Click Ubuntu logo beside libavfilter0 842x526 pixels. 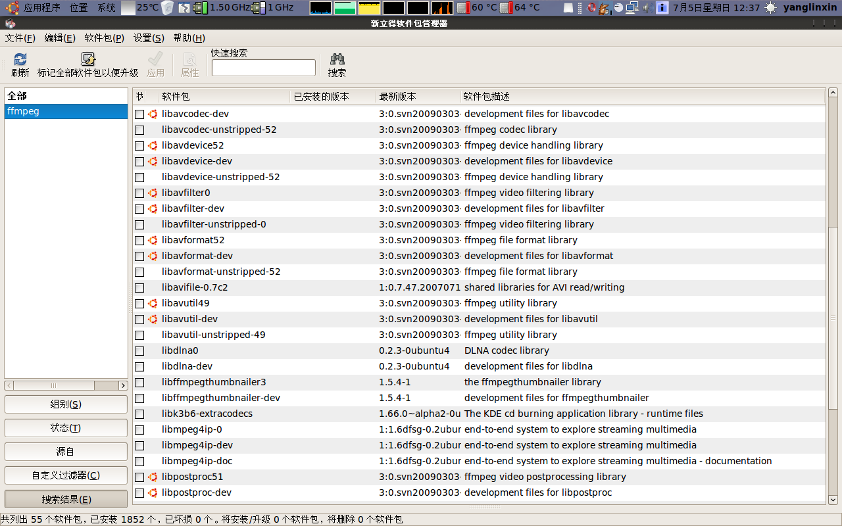[x=153, y=193]
